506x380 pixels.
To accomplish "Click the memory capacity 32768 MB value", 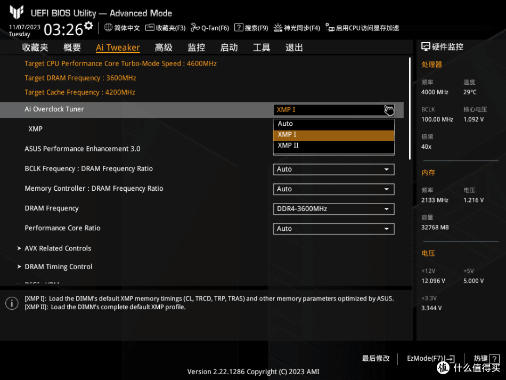I will [435, 227].
